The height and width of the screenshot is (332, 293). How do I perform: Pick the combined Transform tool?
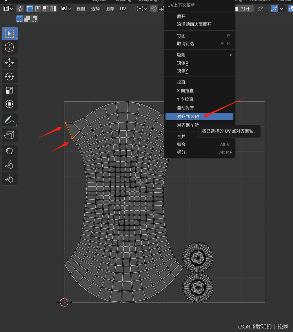[x=9, y=104]
